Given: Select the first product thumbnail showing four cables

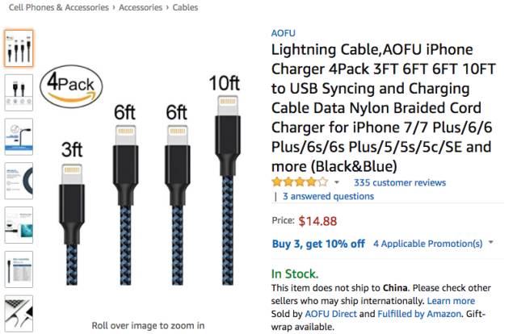Looking at the screenshot, I should (x=19, y=48).
